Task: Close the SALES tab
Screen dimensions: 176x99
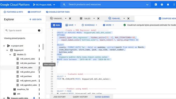Action: [x=98, y=18]
